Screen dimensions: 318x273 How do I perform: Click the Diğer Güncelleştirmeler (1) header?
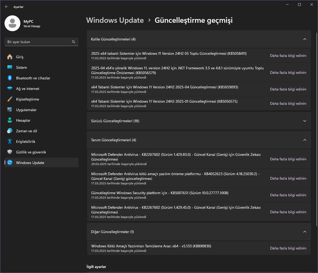tap(199, 232)
